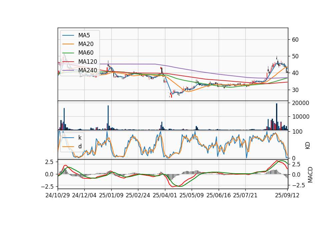This screenshot has height=230, width=320.
Task: Click the left MACD axis value 2.5
Action: pos(49,162)
